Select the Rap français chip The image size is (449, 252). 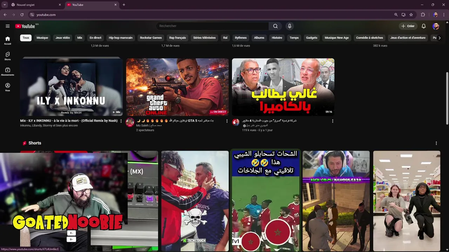click(177, 38)
